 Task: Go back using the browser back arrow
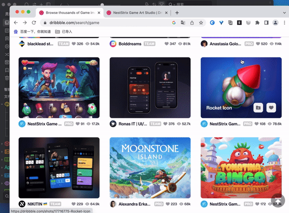pyautogui.click(x=16, y=23)
